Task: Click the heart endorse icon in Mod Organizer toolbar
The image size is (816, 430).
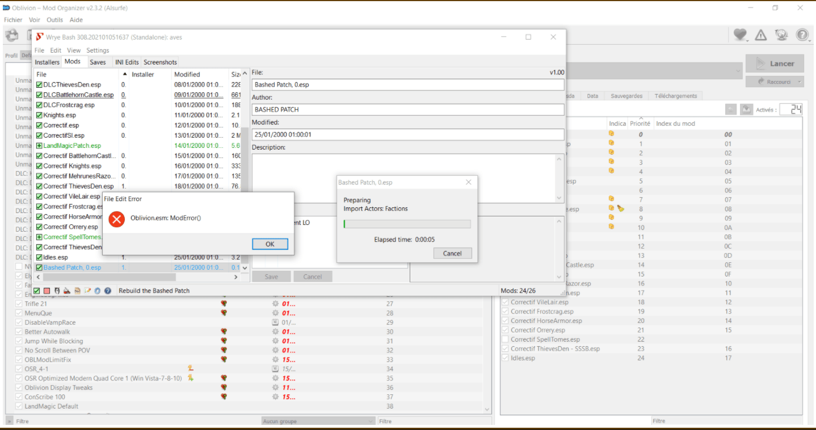Action: click(x=740, y=35)
